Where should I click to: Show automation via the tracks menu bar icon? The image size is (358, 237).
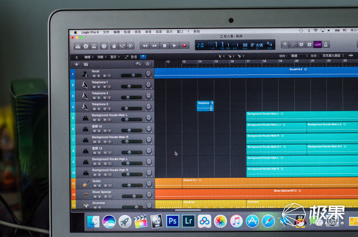127,57
